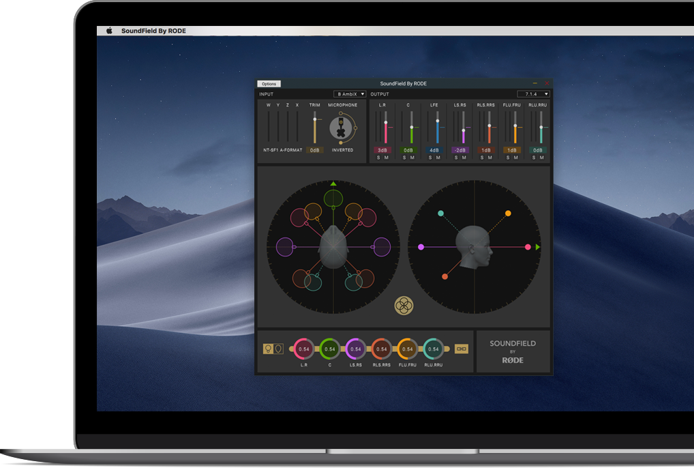
Task: Solo the RLU.RRU output channel
Action: [534, 158]
